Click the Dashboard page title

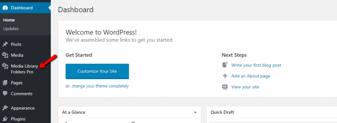[76, 10]
